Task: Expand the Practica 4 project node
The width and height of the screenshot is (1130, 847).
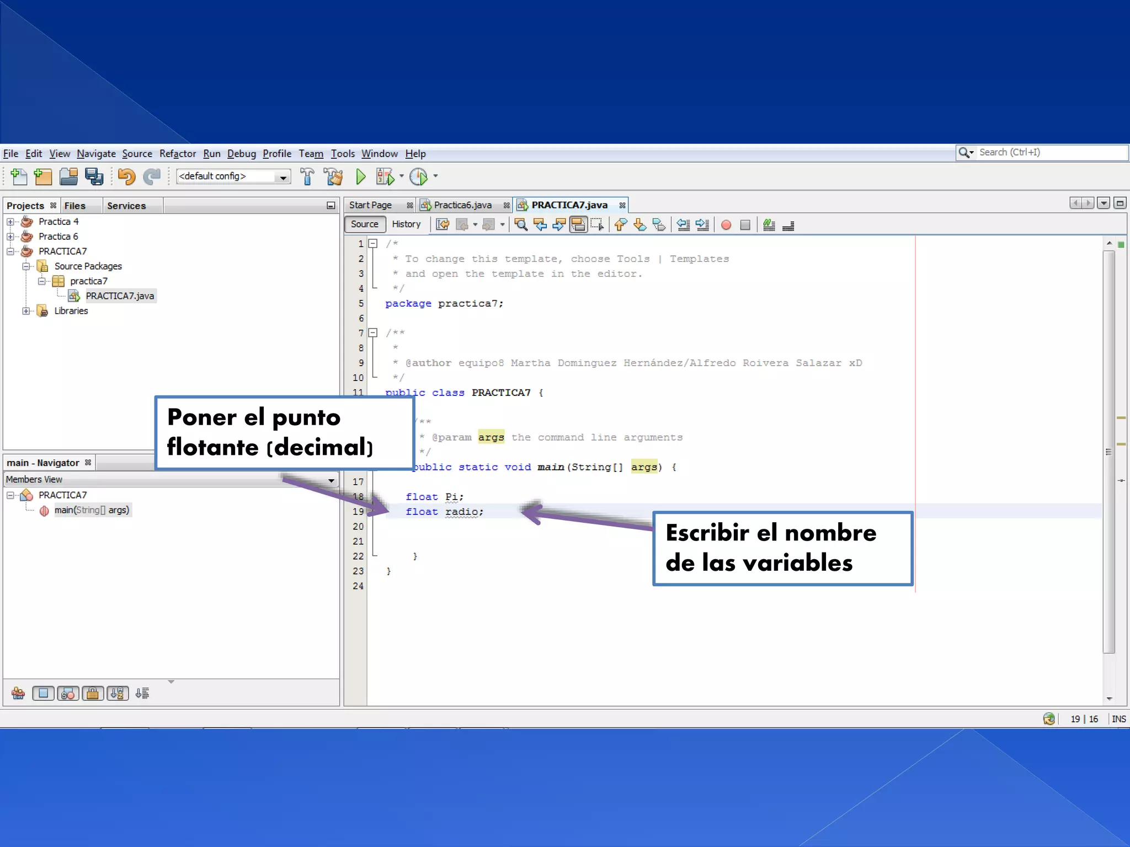Action: tap(10, 222)
